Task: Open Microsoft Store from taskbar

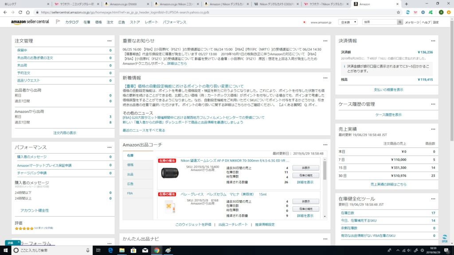Action: pos(133,251)
